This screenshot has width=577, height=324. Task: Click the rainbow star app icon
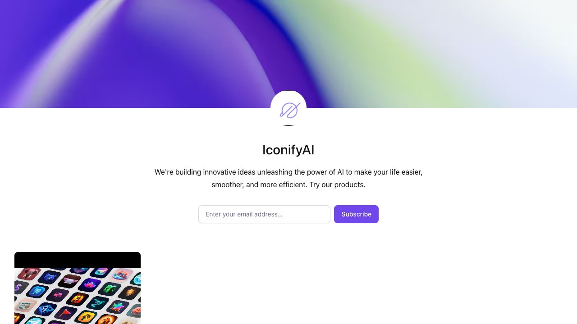coord(118,307)
